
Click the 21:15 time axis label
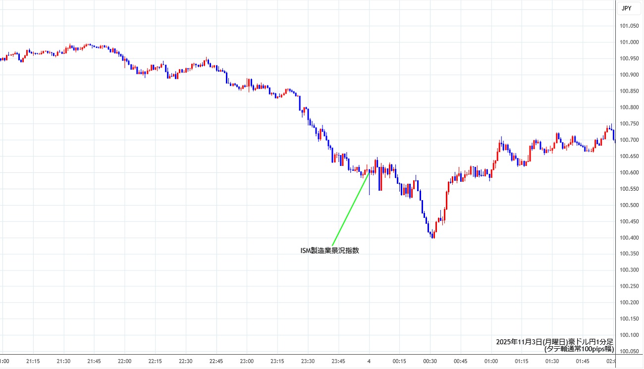(33, 362)
